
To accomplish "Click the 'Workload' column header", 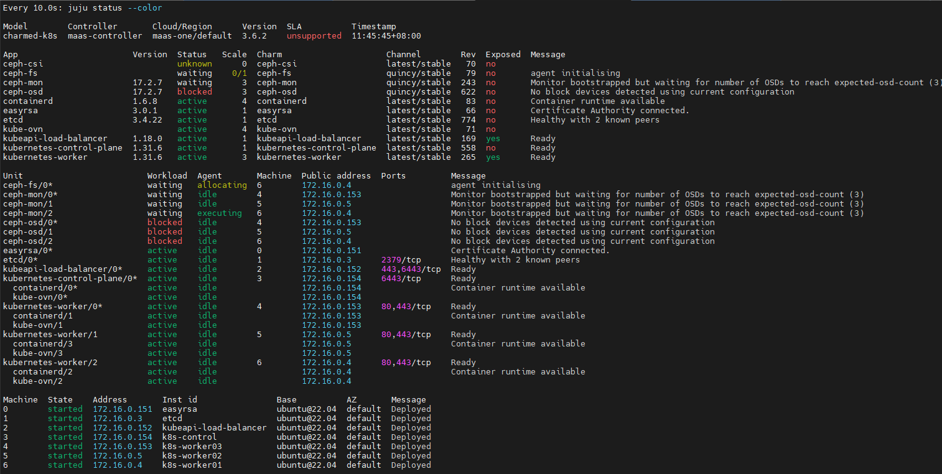I will pyautogui.click(x=167, y=175).
